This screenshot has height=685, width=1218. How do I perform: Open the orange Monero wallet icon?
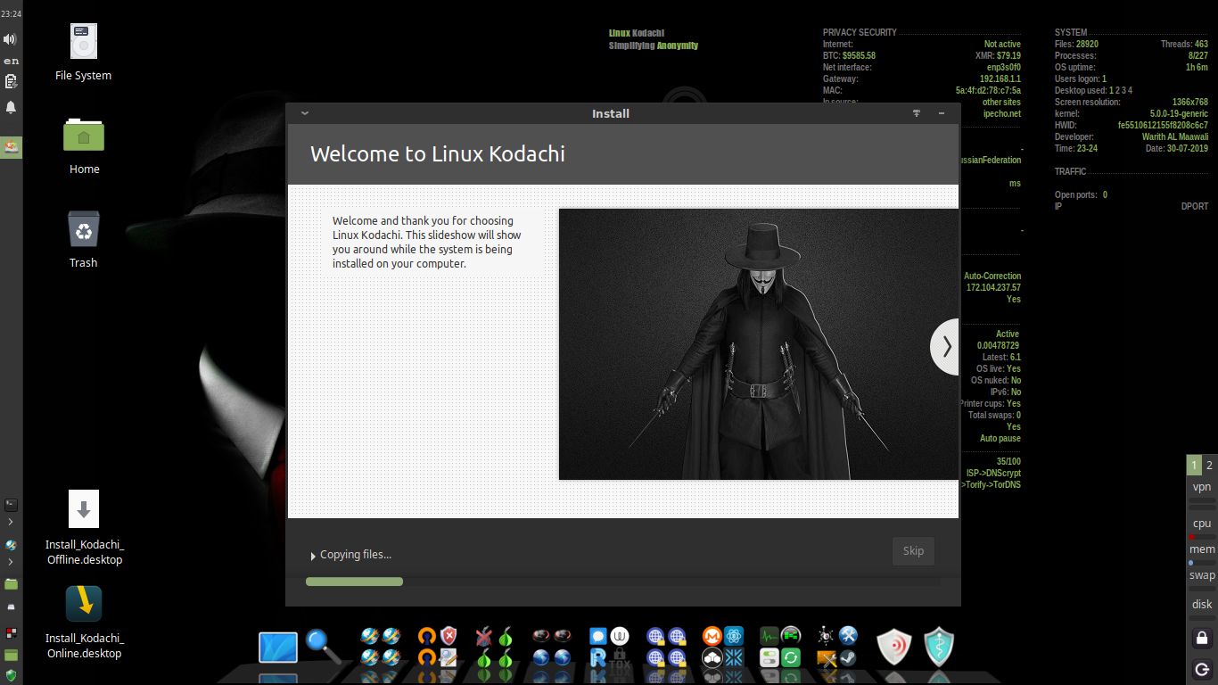(712, 636)
